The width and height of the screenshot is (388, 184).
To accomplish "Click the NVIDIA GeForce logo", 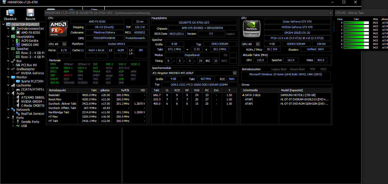I will [x=252, y=28].
